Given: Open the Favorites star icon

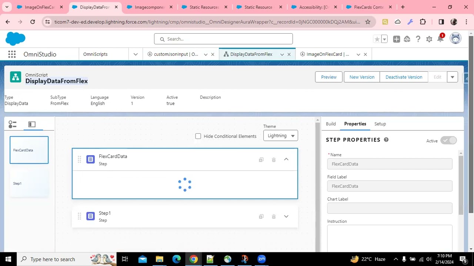Looking at the screenshot, I should tap(377, 39).
